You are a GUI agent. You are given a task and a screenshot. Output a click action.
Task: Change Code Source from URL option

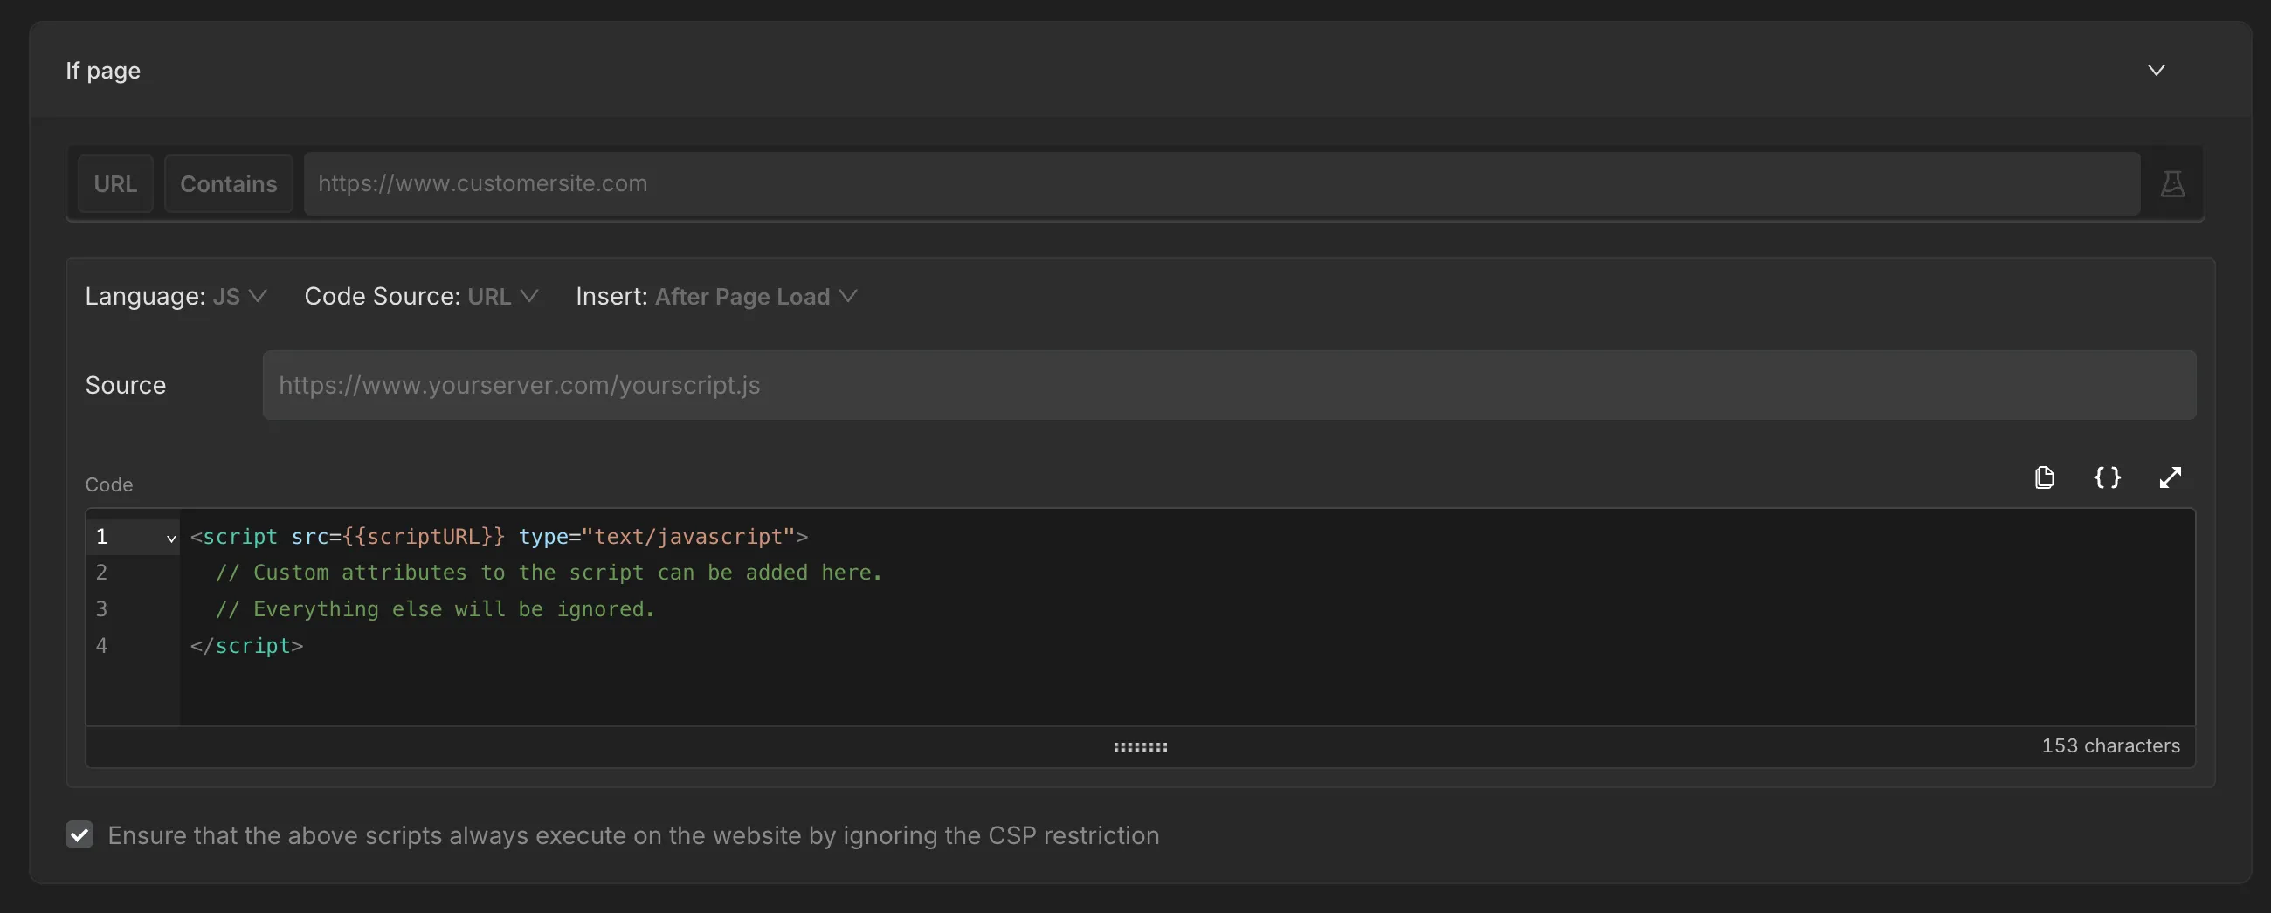(501, 297)
